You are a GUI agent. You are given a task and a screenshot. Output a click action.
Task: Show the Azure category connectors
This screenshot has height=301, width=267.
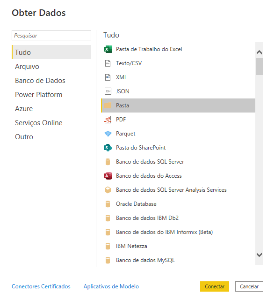click(x=24, y=109)
